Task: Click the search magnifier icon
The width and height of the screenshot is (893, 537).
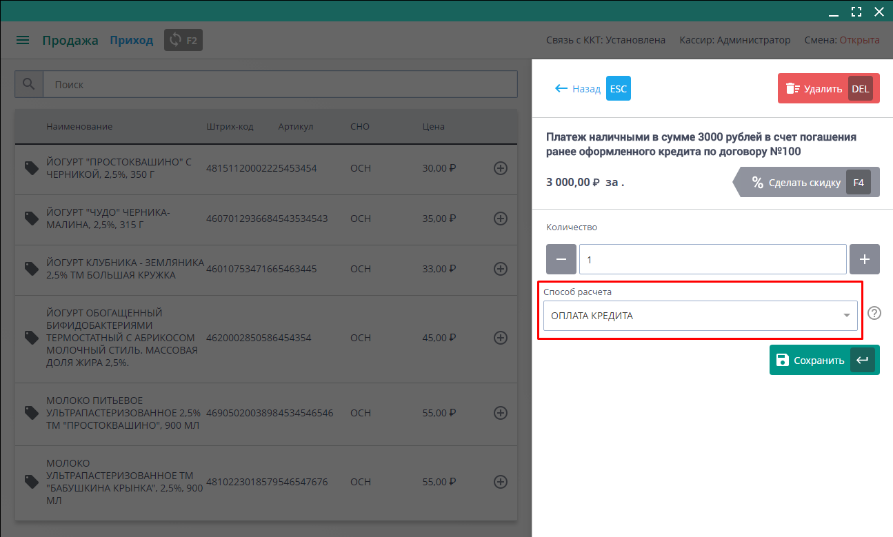Action: point(29,84)
